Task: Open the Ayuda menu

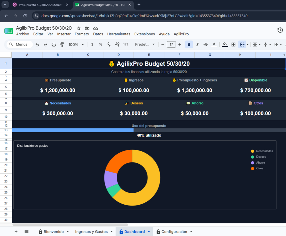Action: (164, 34)
